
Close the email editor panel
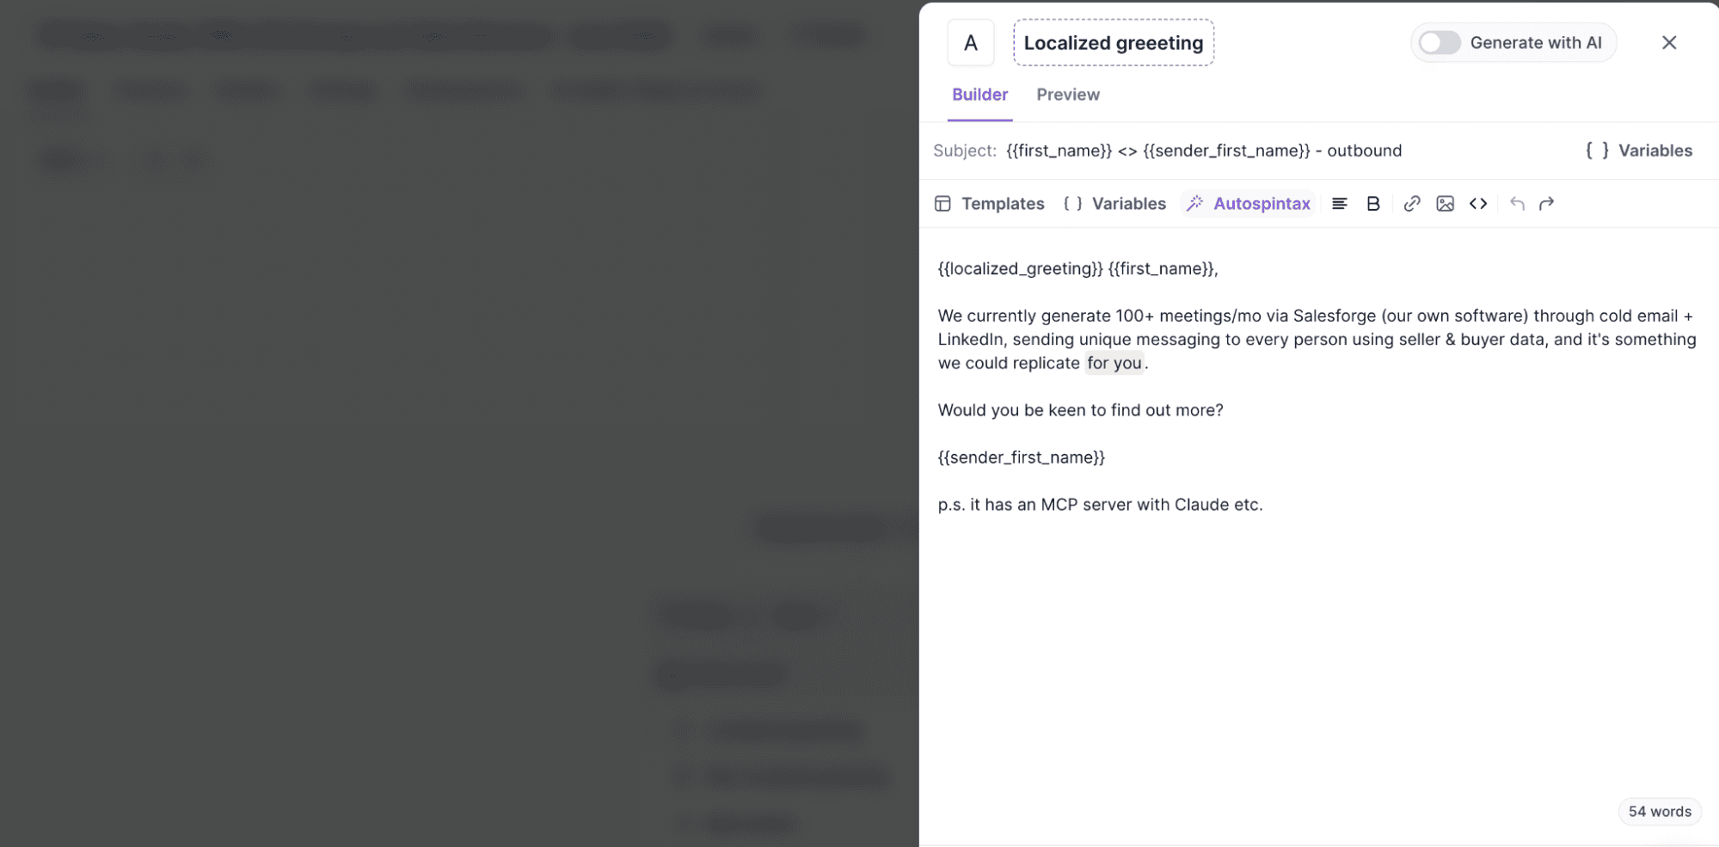pyautogui.click(x=1668, y=43)
